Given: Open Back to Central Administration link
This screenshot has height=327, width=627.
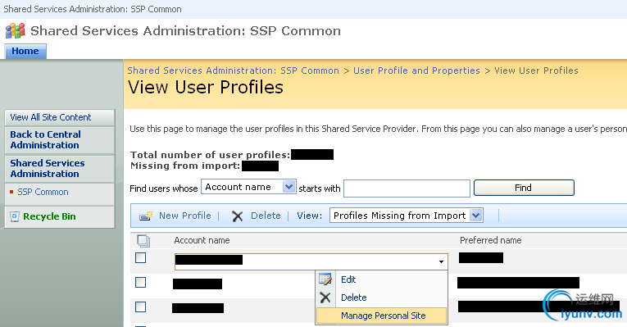Looking at the screenshot, I should coord(45,139).
